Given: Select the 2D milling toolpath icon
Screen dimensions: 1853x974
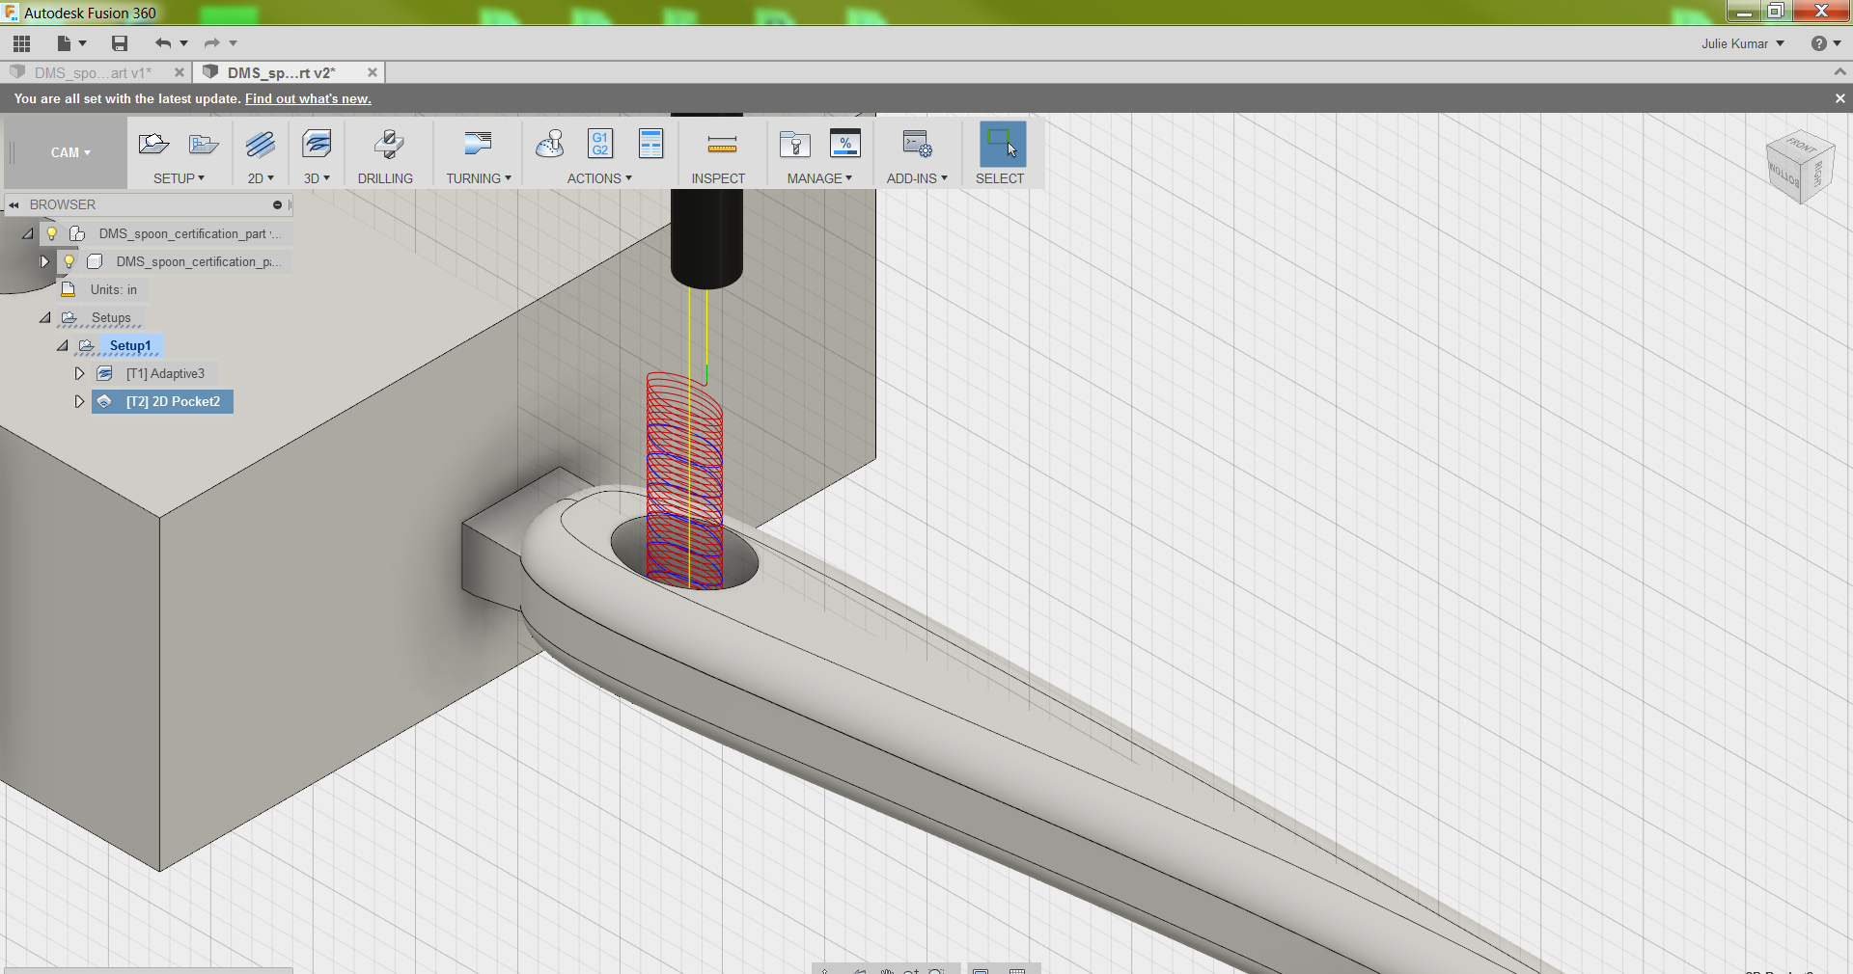Looking at the screenshot, I should click(261, 145).
